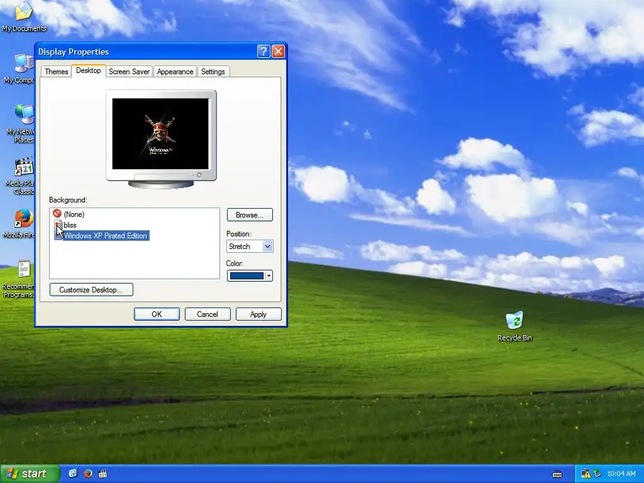Switch to the Themes tab
Screen dimensions: 644x483
(x=56, y=72)
